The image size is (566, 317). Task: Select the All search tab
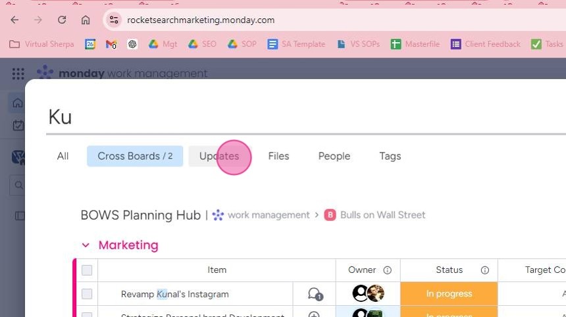(63, 156)
